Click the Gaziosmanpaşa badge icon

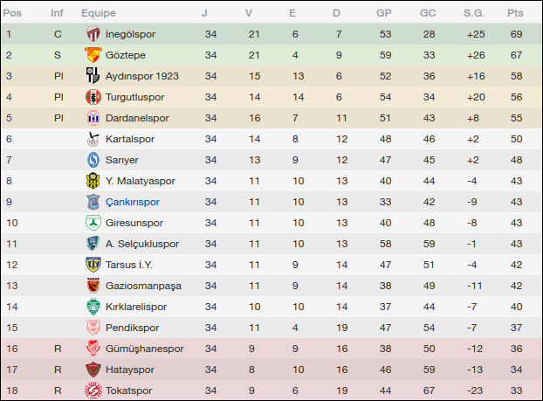tap(93, 286)
